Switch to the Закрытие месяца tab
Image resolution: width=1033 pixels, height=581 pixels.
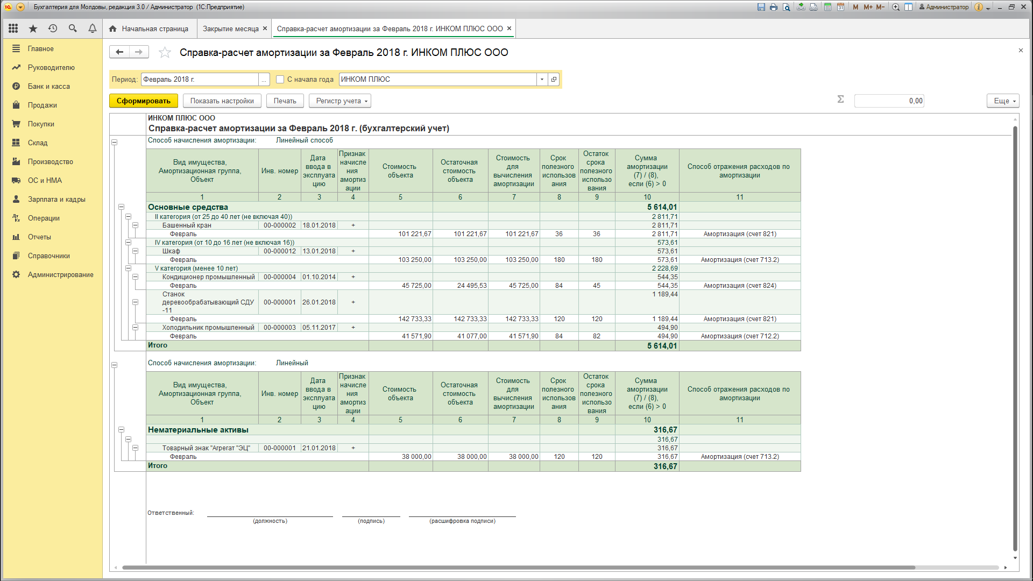click(231, 29)
